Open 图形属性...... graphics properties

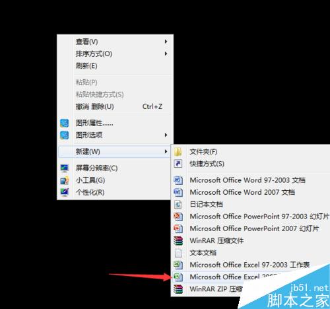(115, 123)
